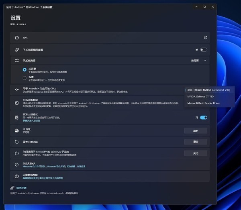Collapse the subsystem resources section chevron
The width and height of the screenshot is (241, 210).
205,61
